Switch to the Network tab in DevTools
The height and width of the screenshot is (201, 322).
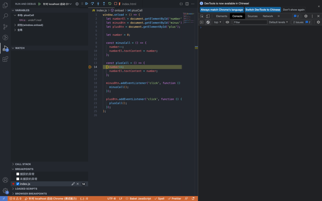[x=268, y=16]
